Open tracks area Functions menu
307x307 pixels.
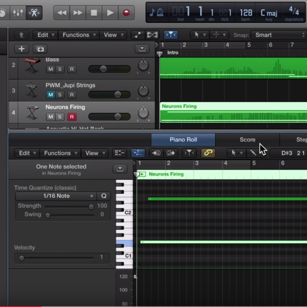[79, 35]
